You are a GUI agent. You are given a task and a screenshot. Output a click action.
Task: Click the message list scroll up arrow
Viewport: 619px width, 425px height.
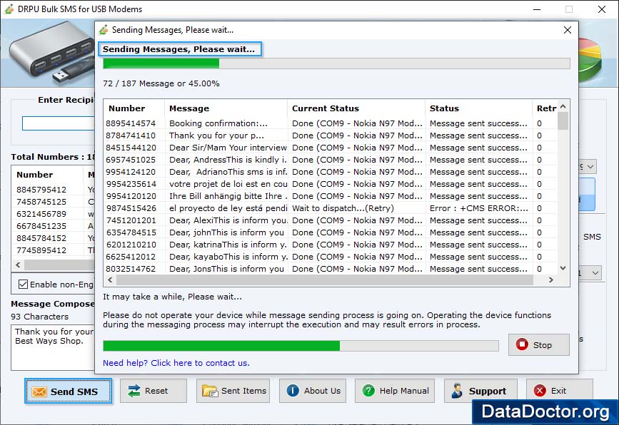point(563,106)
